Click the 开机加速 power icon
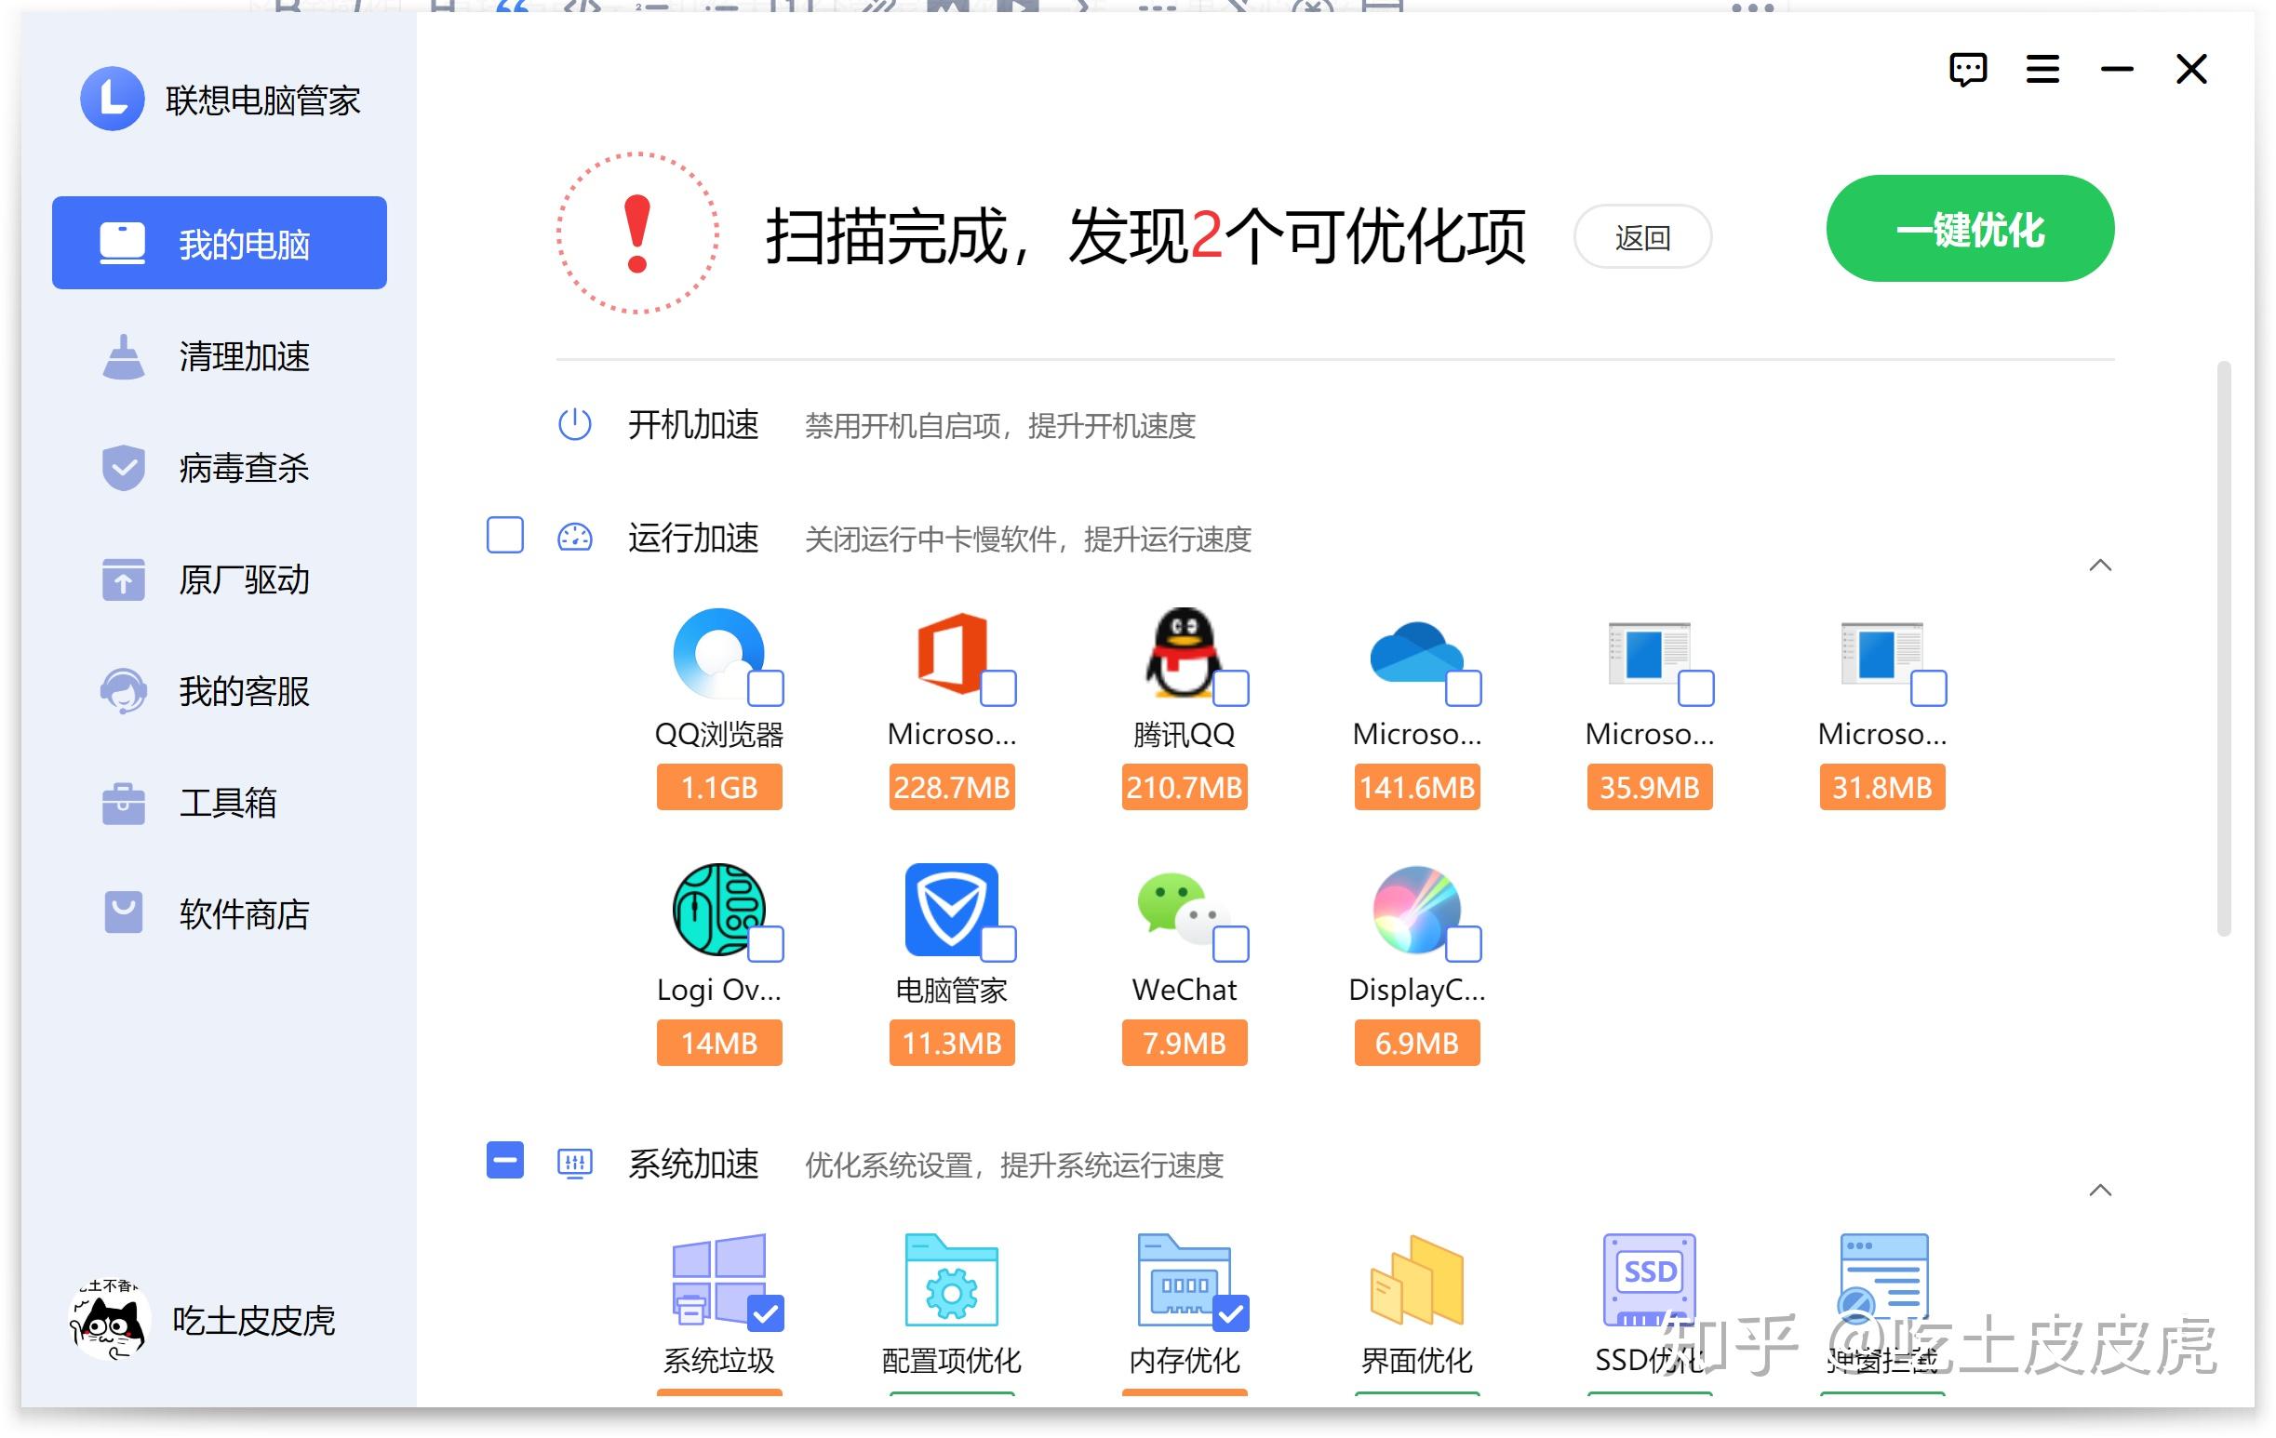2276x1438 pixels. pyautogui.click(x=575, y=424)
